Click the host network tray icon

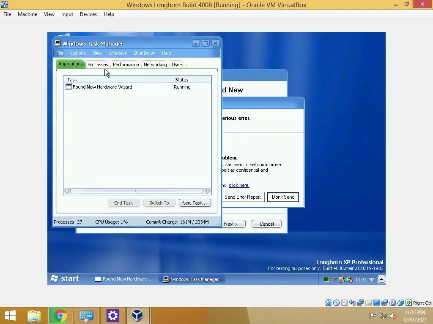(383, 316)
